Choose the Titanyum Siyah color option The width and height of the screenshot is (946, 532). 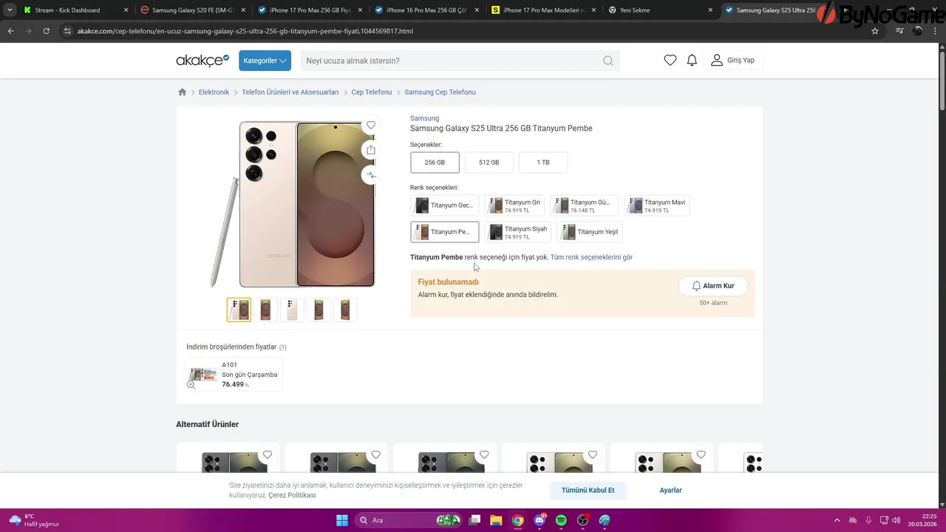tap(518, 232)
